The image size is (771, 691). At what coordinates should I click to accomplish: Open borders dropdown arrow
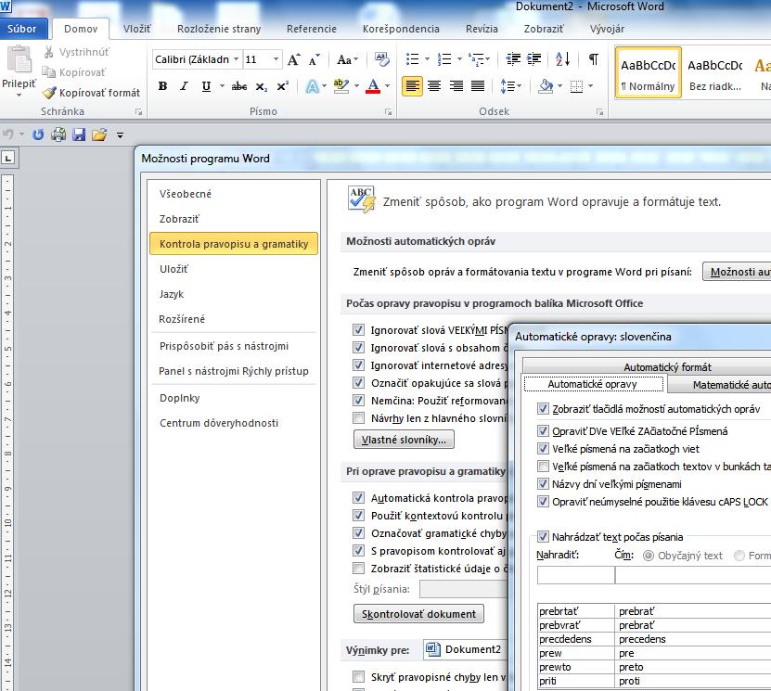coord(590,86)
